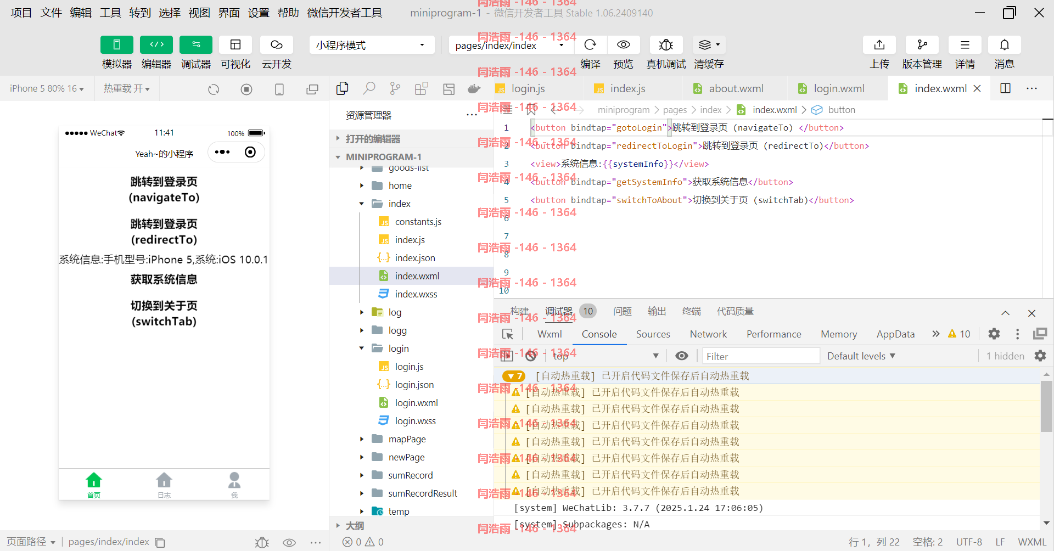The width and height of the screenshot is (1054, 551).
Task: Tap the 我 tab bar item in simulator
Action: click(x=234, y=485)
